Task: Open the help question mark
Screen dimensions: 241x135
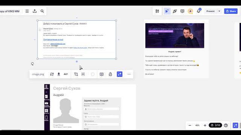Action: click(x=226, y=125)
